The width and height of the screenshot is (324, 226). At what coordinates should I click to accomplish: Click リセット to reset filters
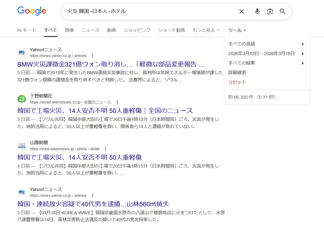[237, 82]
